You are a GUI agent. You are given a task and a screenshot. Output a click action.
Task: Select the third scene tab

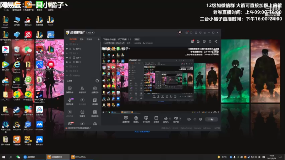[x=89, y=39]
